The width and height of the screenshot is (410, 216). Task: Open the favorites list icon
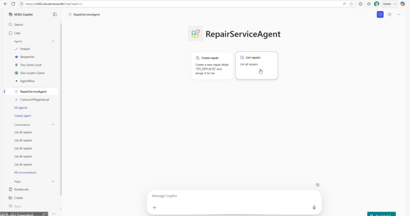369,4
